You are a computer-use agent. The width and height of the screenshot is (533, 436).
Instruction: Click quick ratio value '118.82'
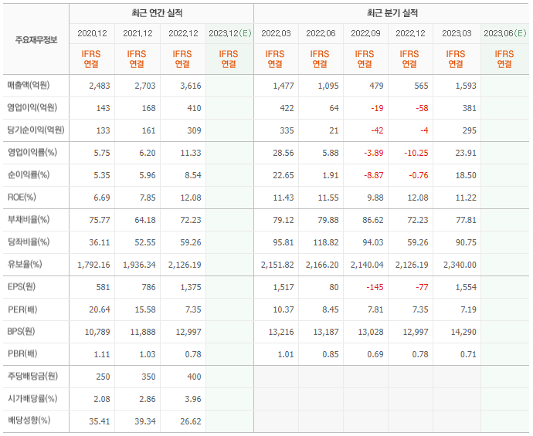tap(326, 243)
